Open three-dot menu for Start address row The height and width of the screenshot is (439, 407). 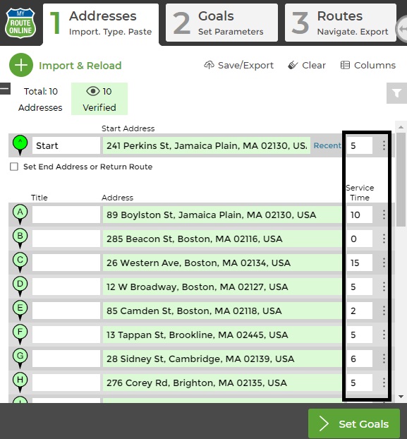click(x=384, y=145)
